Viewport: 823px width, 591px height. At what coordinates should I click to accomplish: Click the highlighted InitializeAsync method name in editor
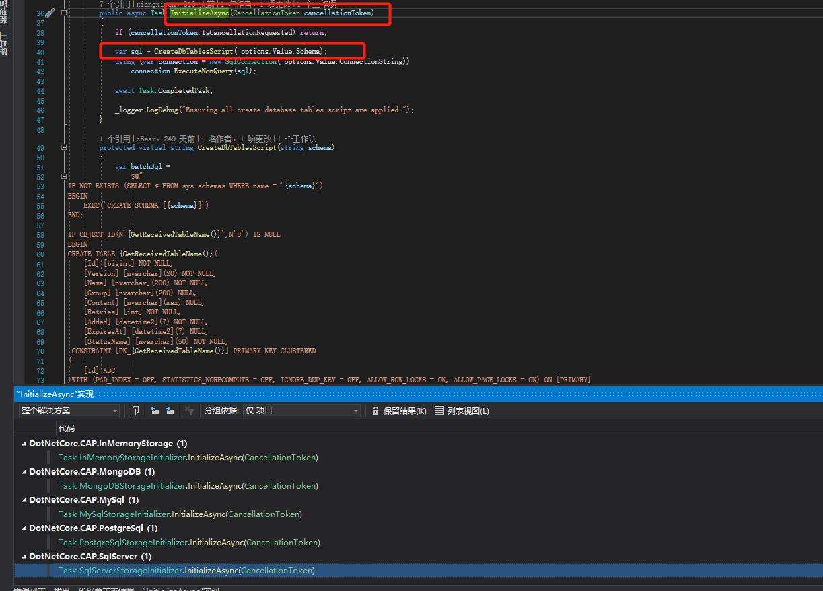tap(199, 13)
